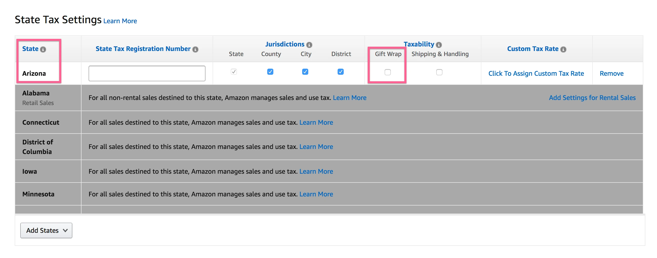
Task: Open Learn More next to State Tax Settings
Action: [x=120, y=21]
